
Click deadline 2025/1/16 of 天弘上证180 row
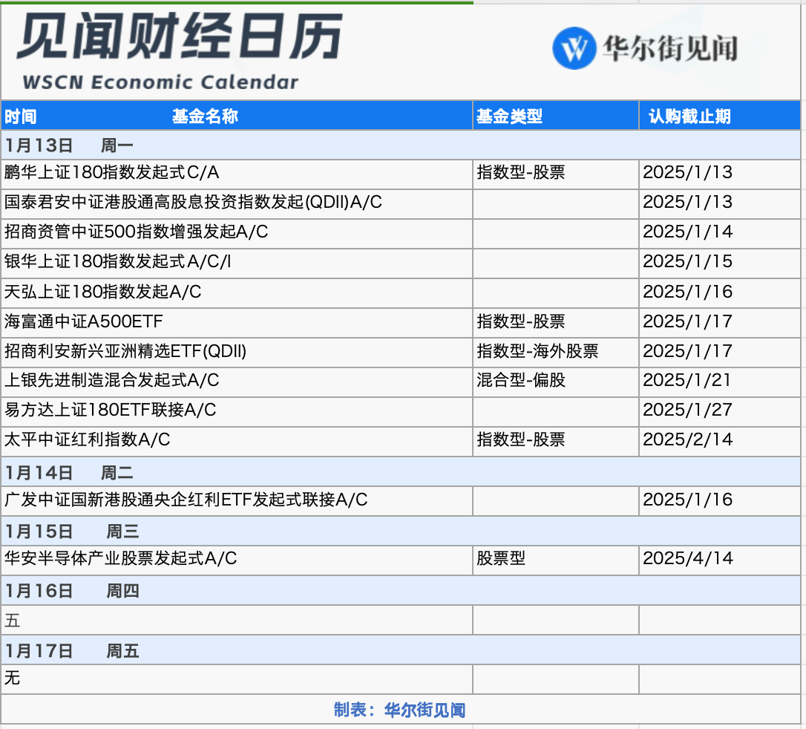point(688,292)
